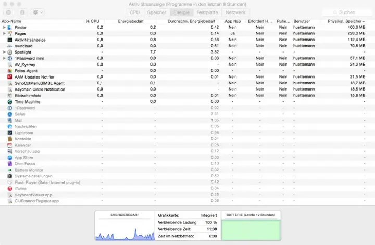375x245 pixels.
Task: Expand the 1Password mini disclosure triangle
Action: coord(4,58)
